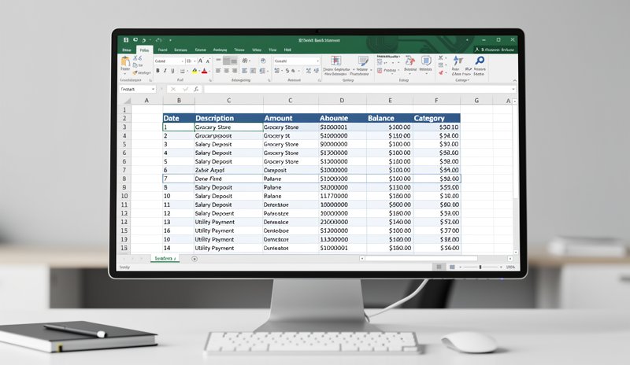Viewport: 630px width, 365px height.
Task: Adjust the zoom slider in status bar
Action: point(480,267)
